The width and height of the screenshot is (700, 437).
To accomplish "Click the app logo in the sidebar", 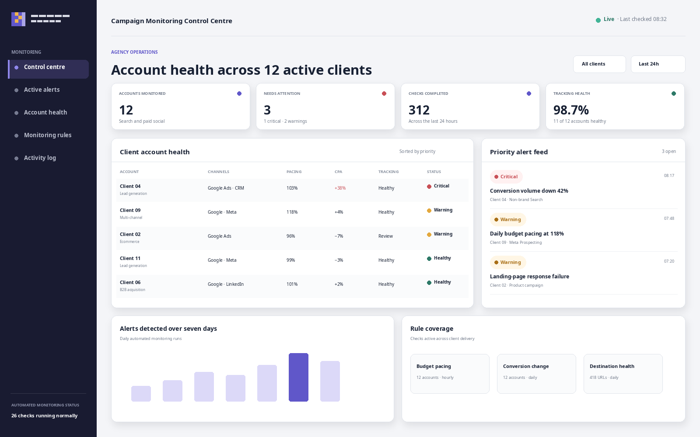I will click(x=18, y=19).
